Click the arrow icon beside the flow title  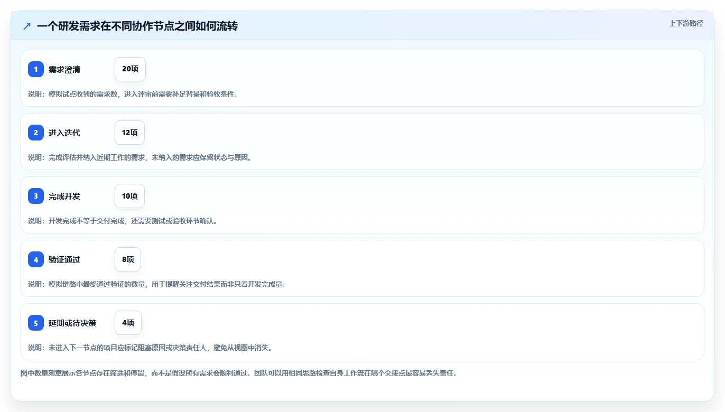pos(27,26)
